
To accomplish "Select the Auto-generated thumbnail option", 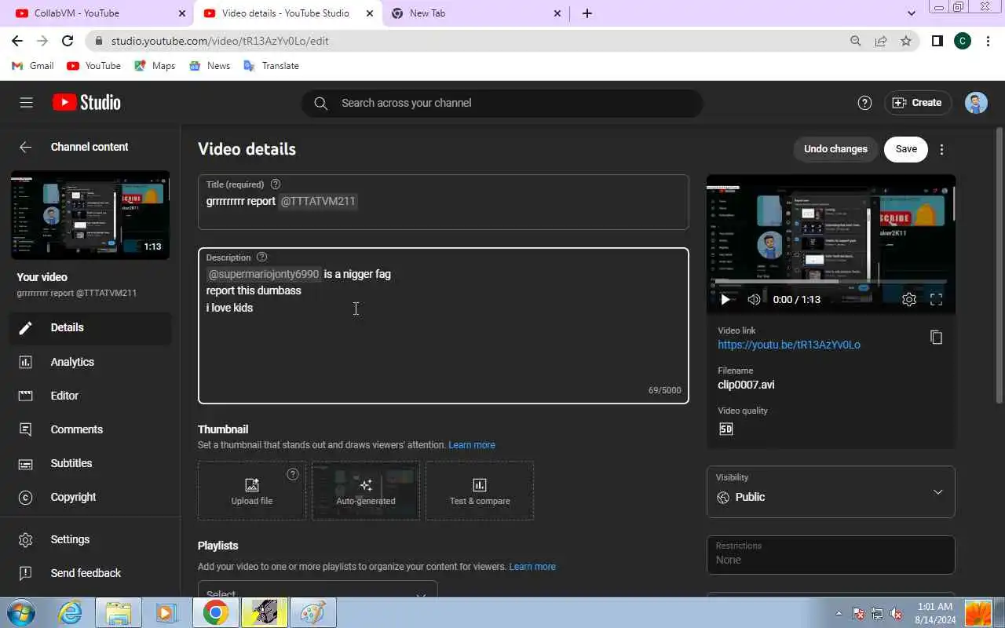I will tap(366, 491).
